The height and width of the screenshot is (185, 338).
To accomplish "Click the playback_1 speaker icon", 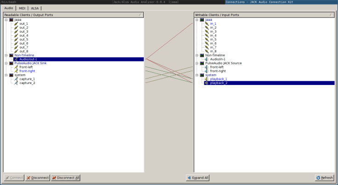I will click(207, 79).
